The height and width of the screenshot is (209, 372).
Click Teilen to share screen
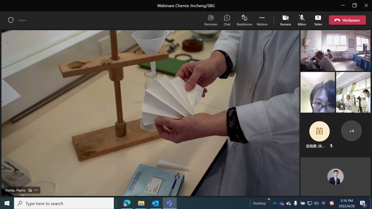[318, 20]
